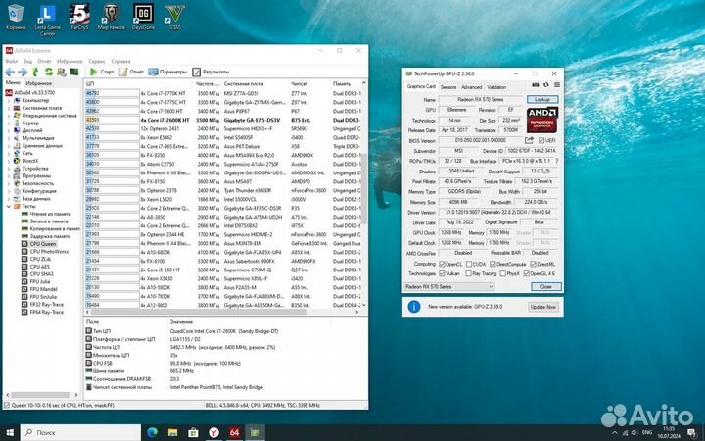This screenshot has height=441, width=705.
Task: Toggle the OpenCL checkbox
Action: point(442,265)
